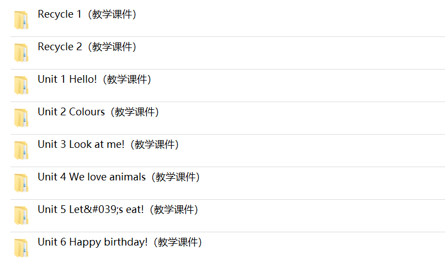Open the Recycle 2 (教学课件) folder name

click(x=87, y=47)
